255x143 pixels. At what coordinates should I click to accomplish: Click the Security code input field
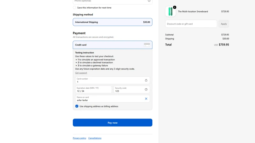pos(132,90)
